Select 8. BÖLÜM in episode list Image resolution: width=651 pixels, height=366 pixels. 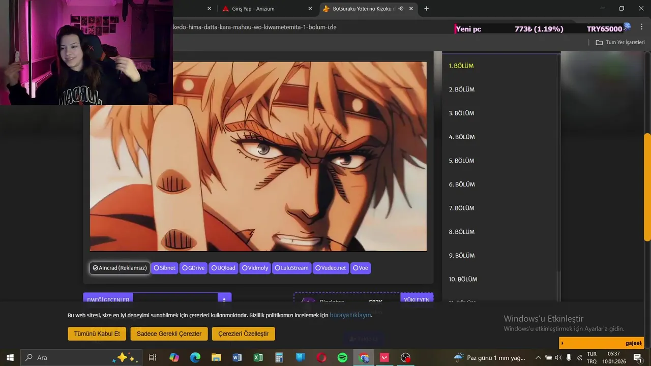pos(462,232)
